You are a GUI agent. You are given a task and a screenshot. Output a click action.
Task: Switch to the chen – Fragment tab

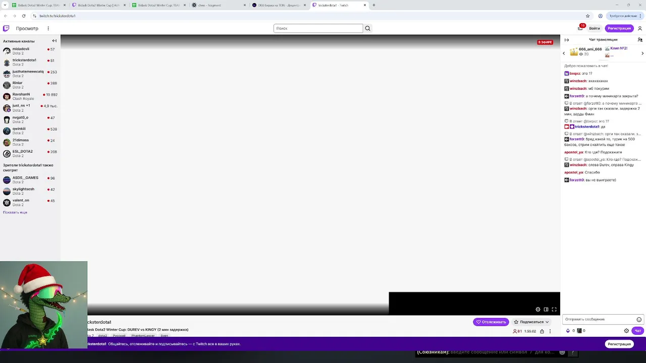(x=219, y=5)
